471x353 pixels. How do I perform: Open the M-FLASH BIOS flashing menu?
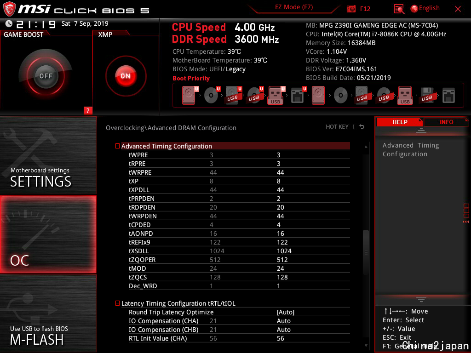coord(48,313)
